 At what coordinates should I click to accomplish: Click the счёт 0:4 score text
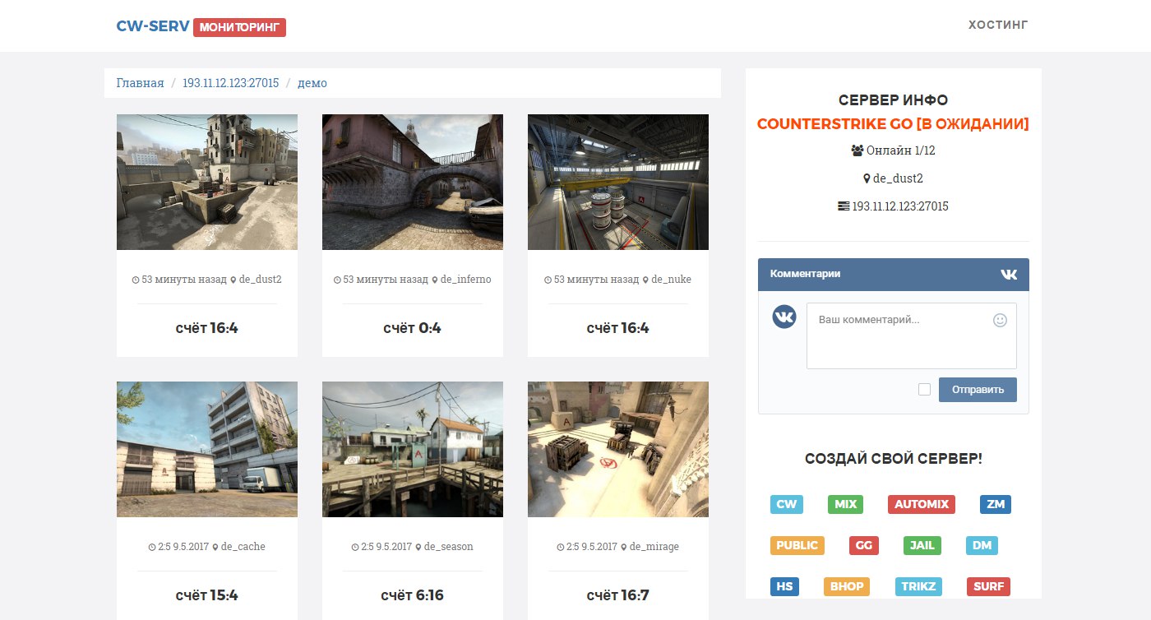point(413,328)
